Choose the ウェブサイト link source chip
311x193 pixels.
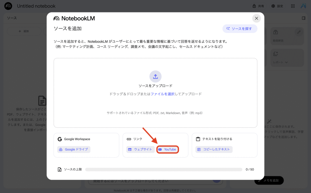coord(140,149)
